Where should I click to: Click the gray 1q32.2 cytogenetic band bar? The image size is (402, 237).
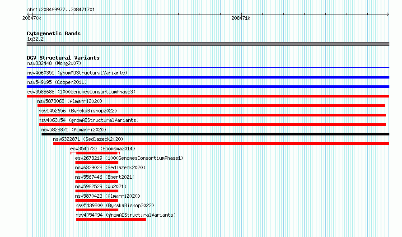point(208,44)
